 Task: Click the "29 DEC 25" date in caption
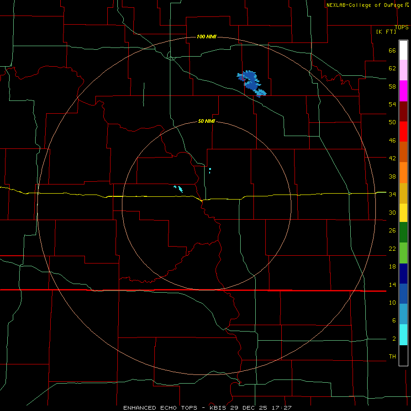pyautogui.click(x=249, y=408)
